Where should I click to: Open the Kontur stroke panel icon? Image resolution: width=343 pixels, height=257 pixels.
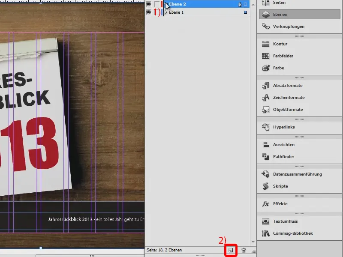pos(265,44)
